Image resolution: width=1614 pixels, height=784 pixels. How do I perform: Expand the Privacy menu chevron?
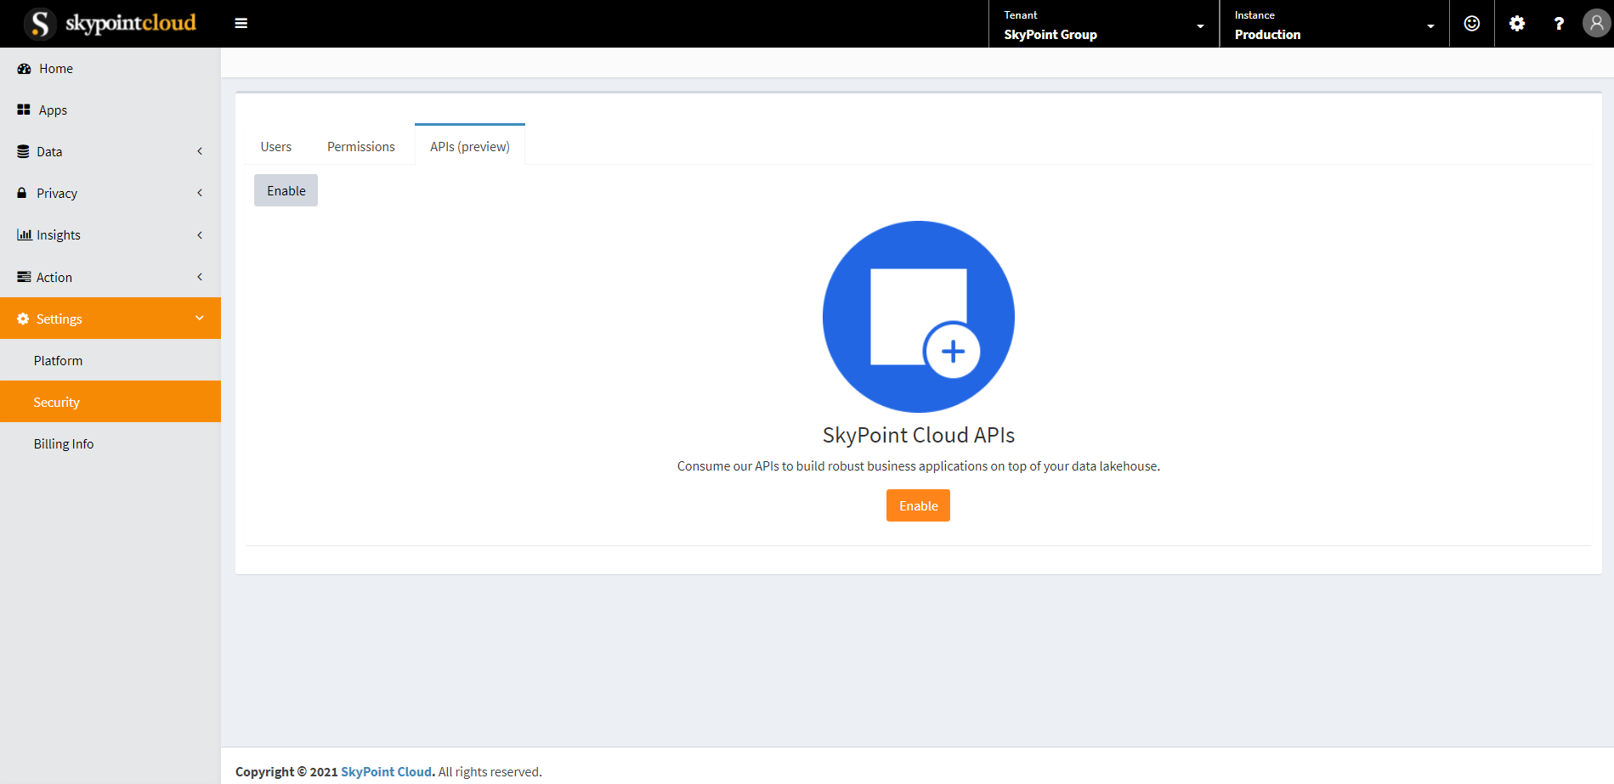200,193
